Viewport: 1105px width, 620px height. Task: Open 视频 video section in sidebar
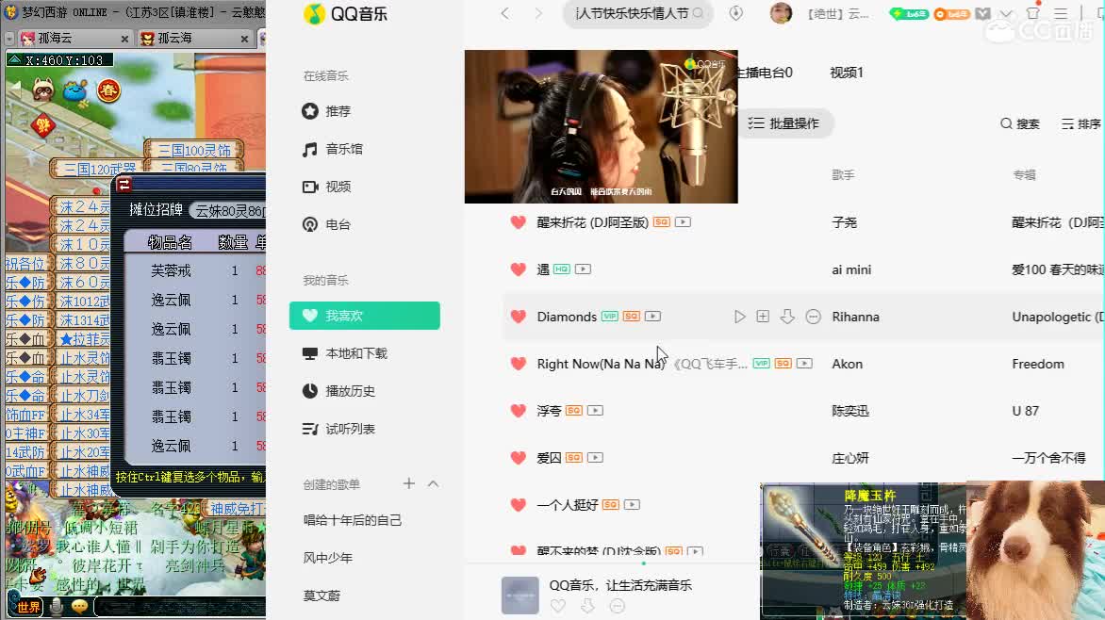[325, 187]
